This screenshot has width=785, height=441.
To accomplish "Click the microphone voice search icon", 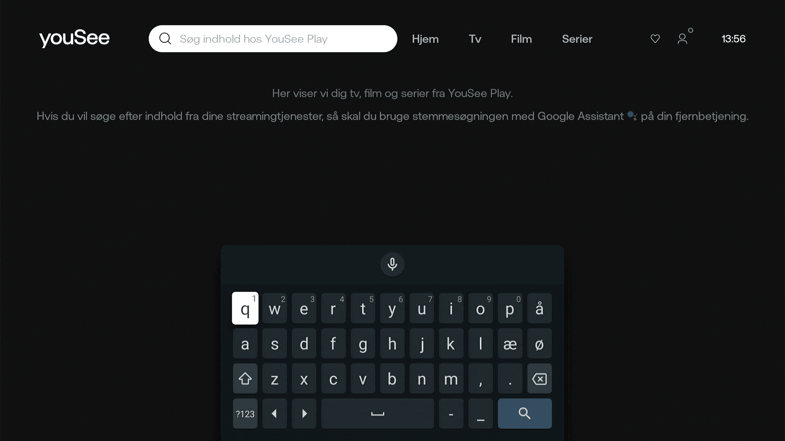I will click(392, 264).
